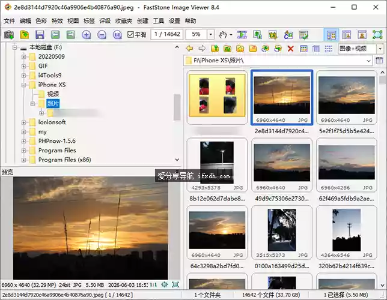Viewport: 387px width, 300px height.
Task: Click the recycle bin icon beside path bar
Action: pyautogui.click(x=379, y=61)
